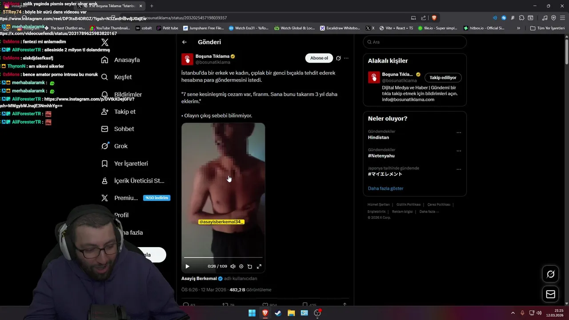Open more options for Hindistan trend

pyautogui.click(x=459, y=132)
